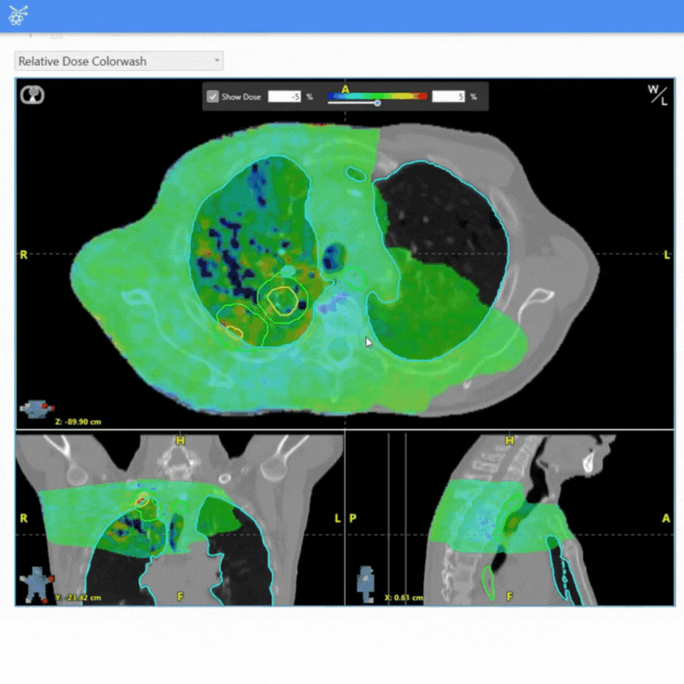Click the A anterior marker in sagittal view
684x684 pixels.
(664, 519)
